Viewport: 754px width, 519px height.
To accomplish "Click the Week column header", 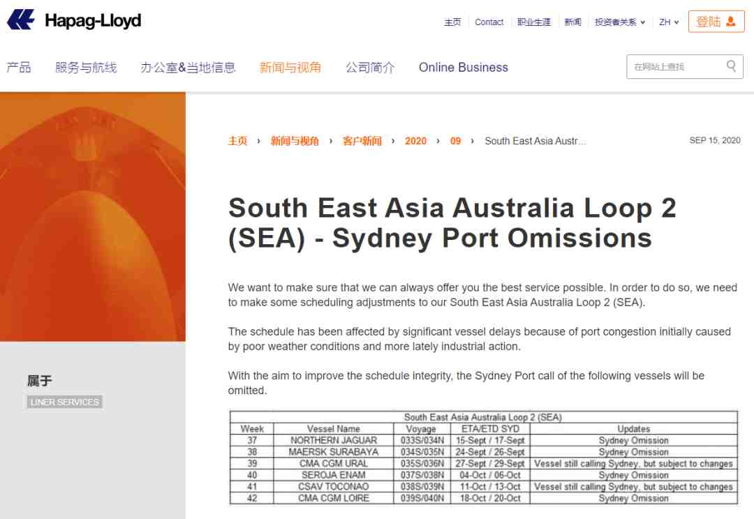I will (252, 428).
